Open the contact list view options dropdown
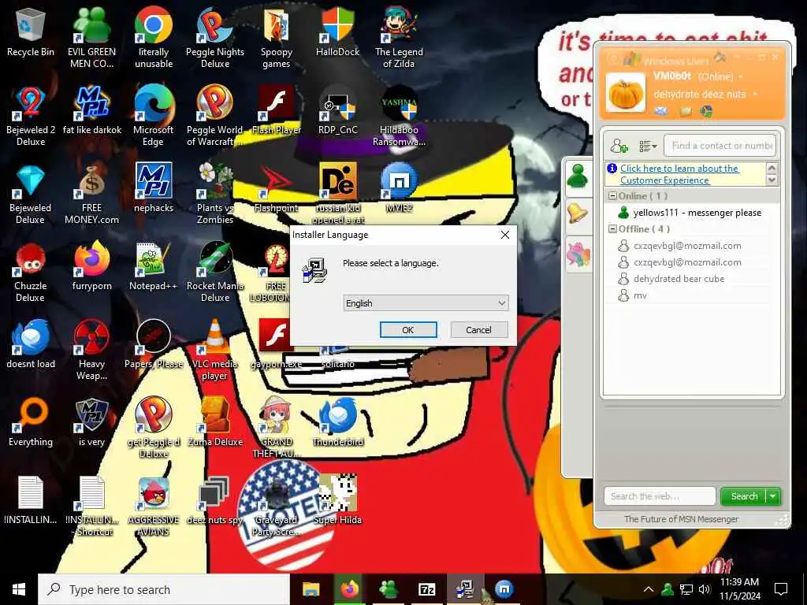807x605 pixels. coord(648,147)
